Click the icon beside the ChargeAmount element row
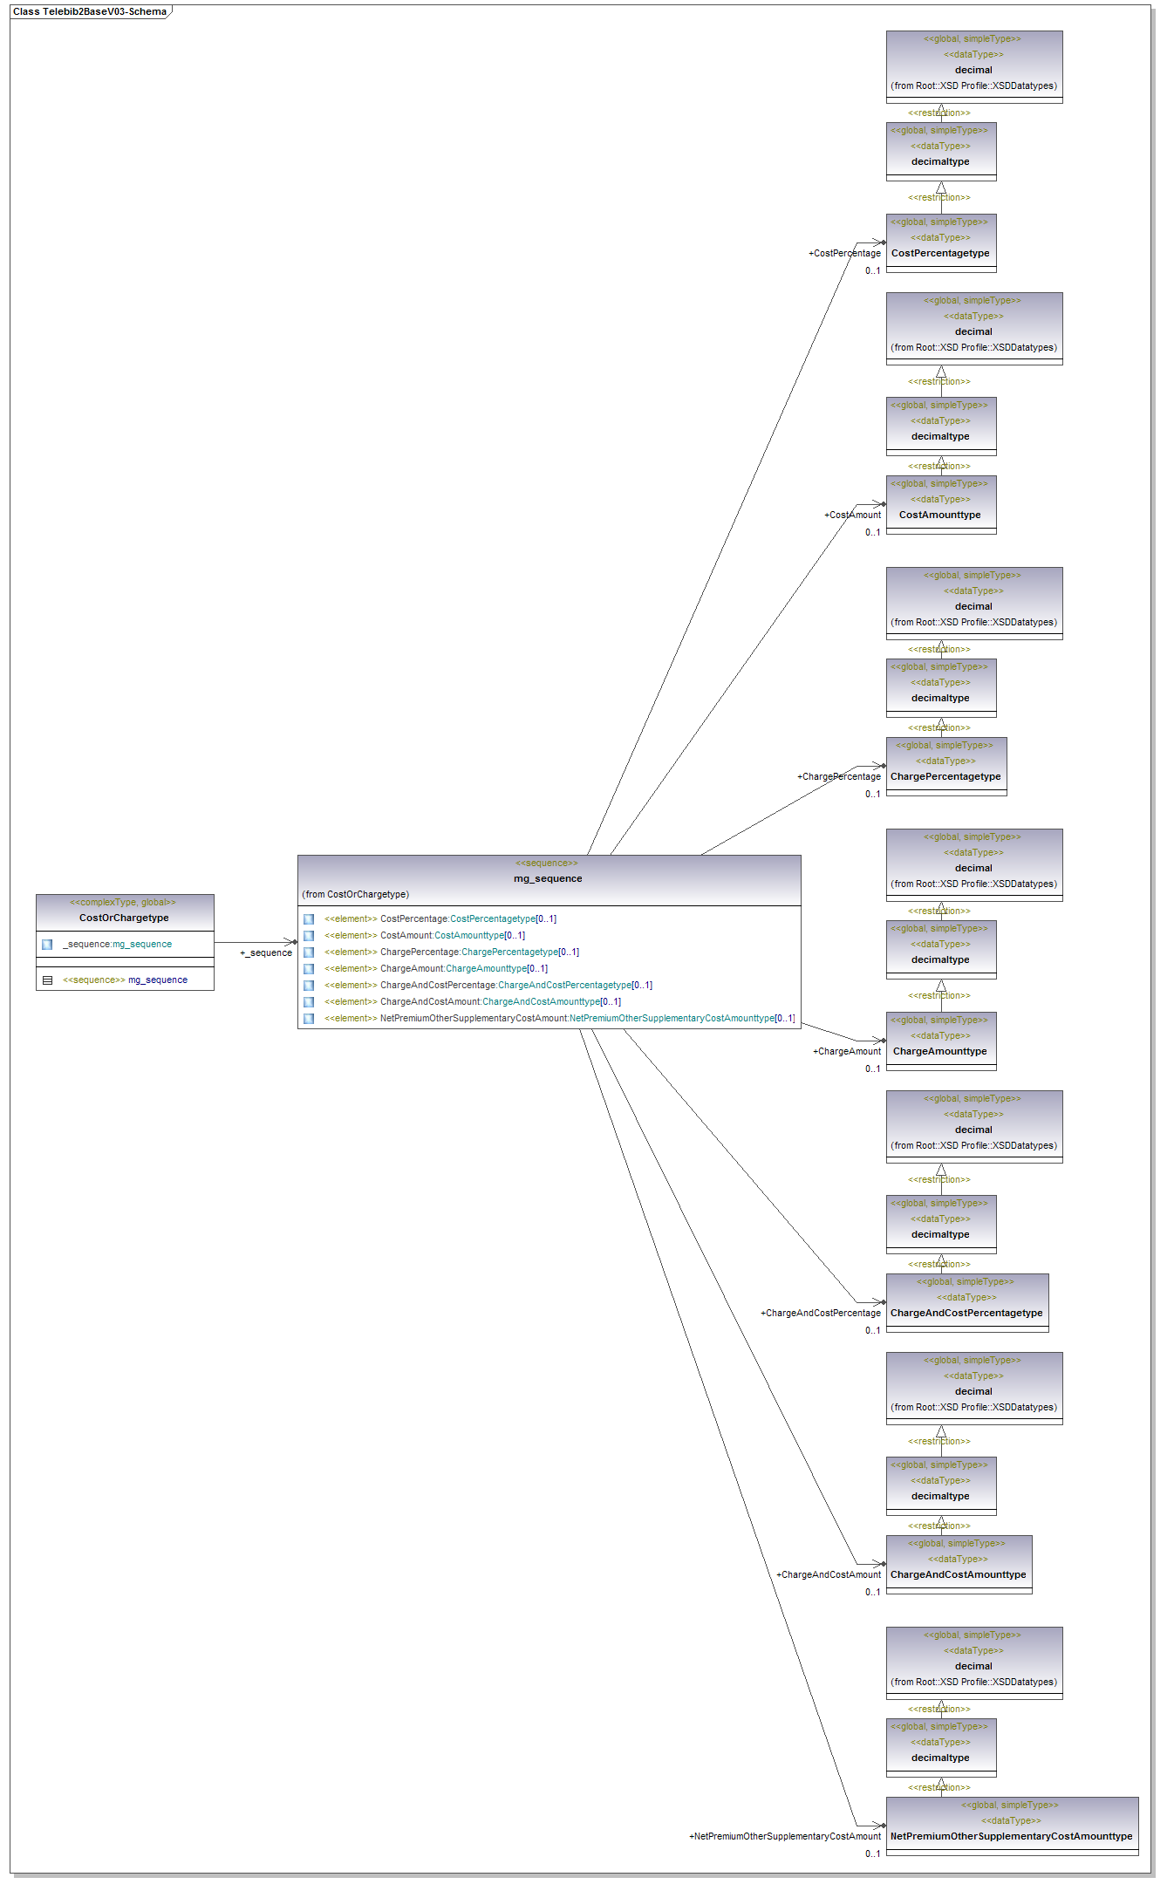The height and width of the screenshot is (1891, 1174). [309, 969]
